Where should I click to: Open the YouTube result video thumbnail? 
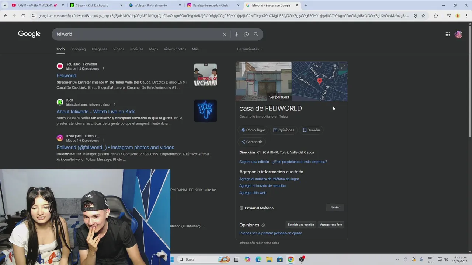(x=205, y=75)
